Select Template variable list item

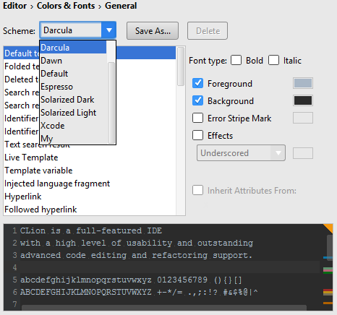pyautogui.click(x=90, y=171)
